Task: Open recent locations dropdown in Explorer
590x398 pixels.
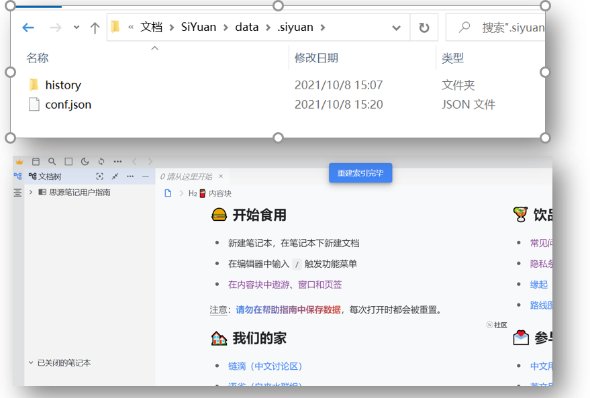Action: (x=77, y=28)
